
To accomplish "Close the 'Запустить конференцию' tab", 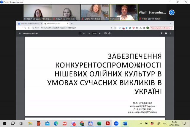I will [x=41, y=24].
